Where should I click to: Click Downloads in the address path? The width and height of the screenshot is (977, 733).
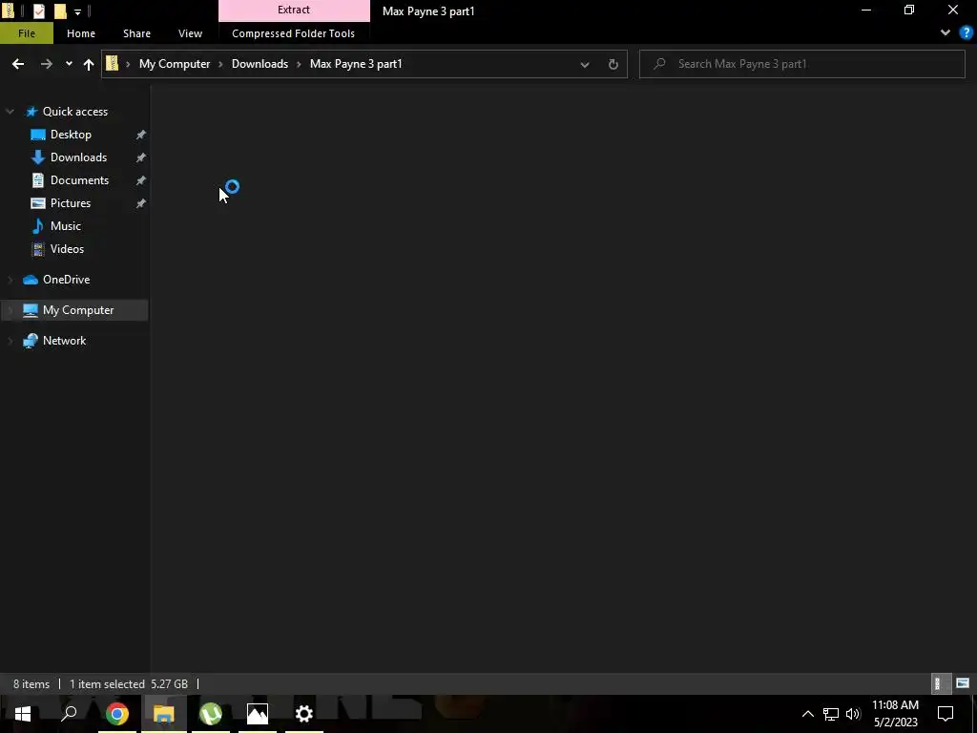[x=260, y=64]
